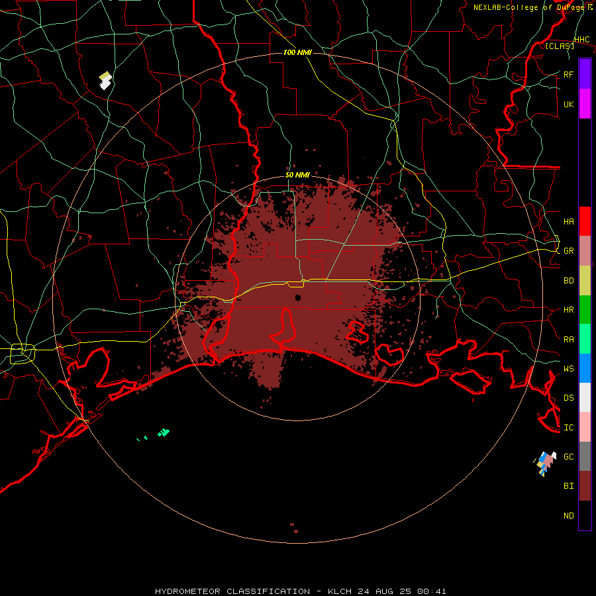Screen dimensions: 596x596
Task: Click the 50 NMI range ring label
Action: point(297,175)
